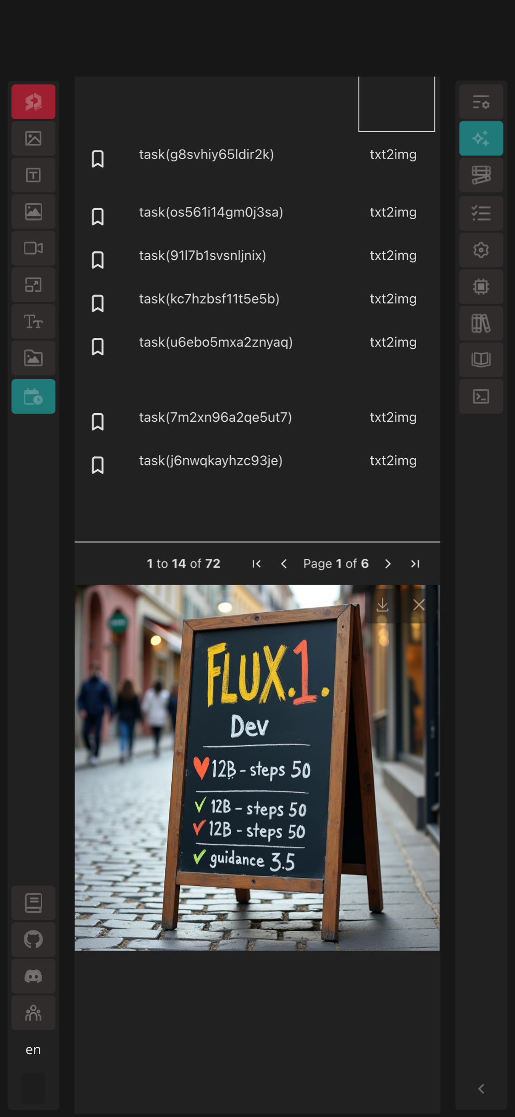Switch to the task scheduler tab

(x=33, y=396)
